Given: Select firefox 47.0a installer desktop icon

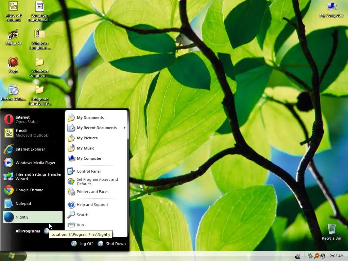Looking at the screenshot, I should (x=13, y=93).
